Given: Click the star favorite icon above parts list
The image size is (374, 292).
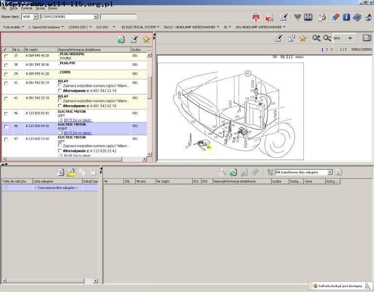Looking at the screenshot, I should pos(146,39).
